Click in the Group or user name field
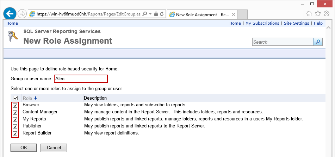 click(x=81, y=79)
